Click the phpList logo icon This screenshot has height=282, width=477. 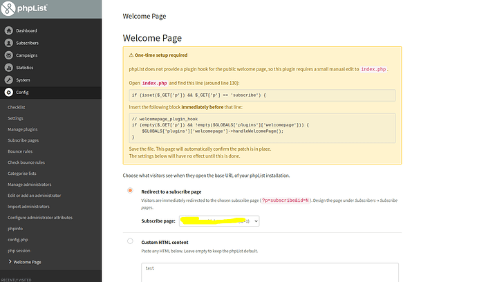pyautogui.click(x=8, y=8)
